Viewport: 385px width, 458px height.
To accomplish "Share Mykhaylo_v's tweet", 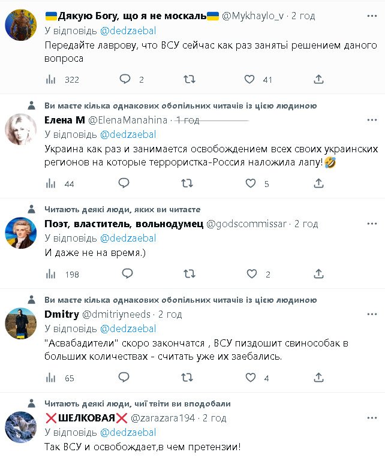I will coord(319,79).
